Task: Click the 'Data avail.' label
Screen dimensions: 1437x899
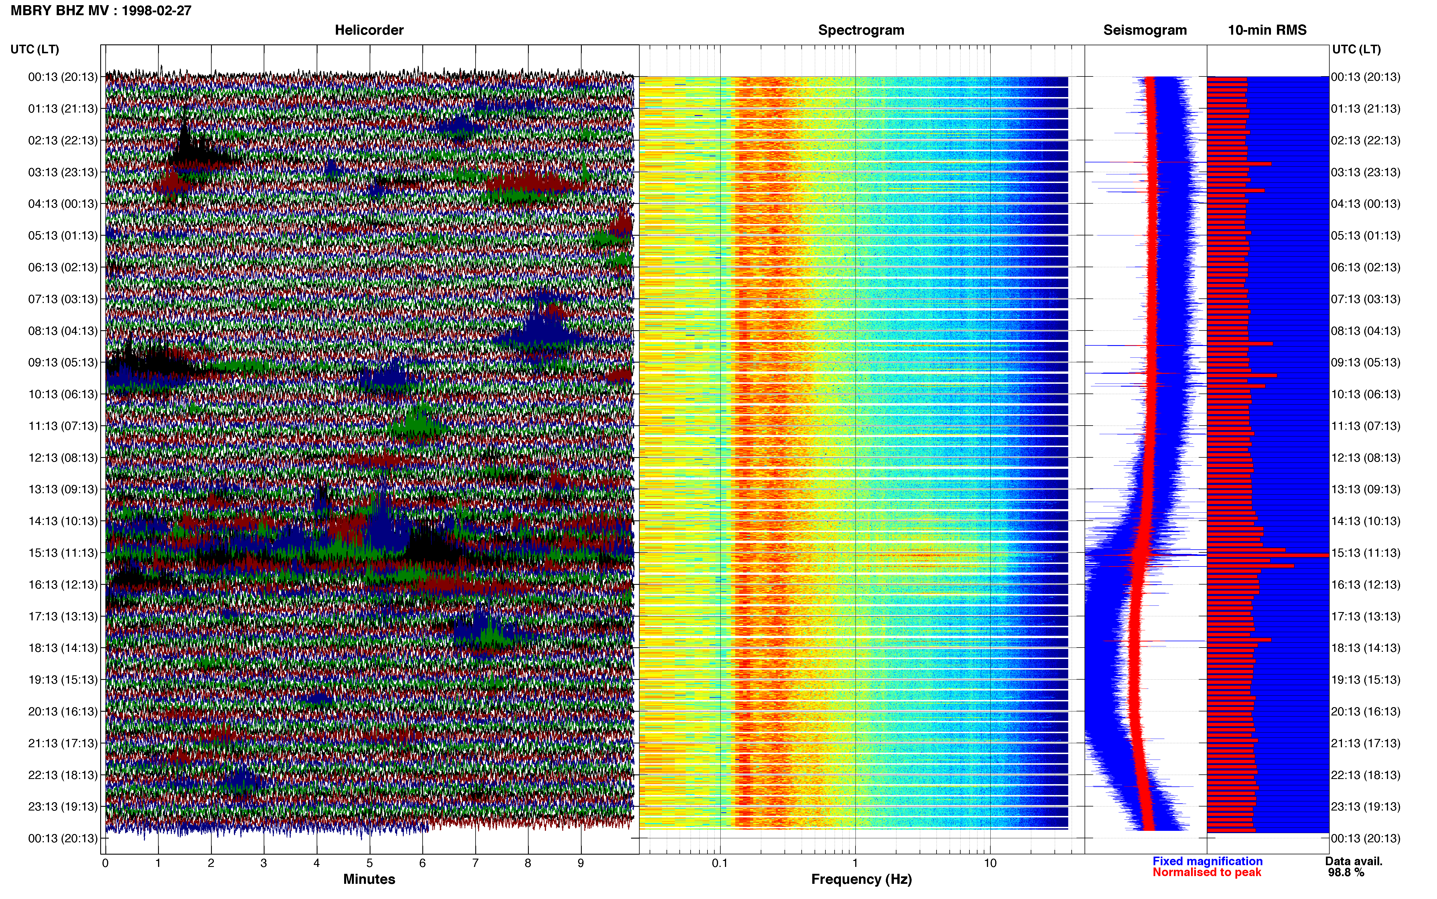Action: (x=1354, y=861)
